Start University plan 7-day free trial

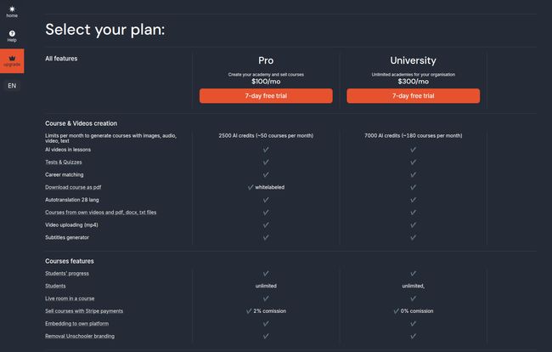(413, 96)
